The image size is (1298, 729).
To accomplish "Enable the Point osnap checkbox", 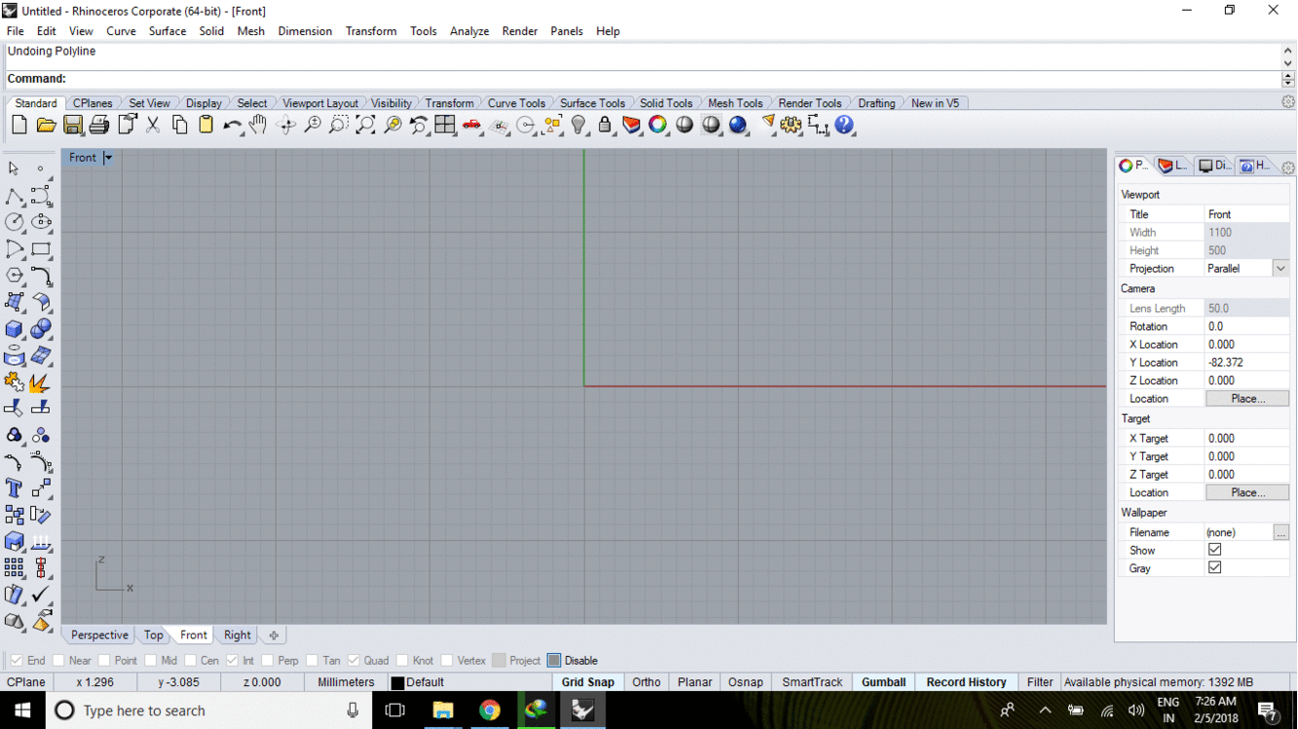I will coord(104,661).
